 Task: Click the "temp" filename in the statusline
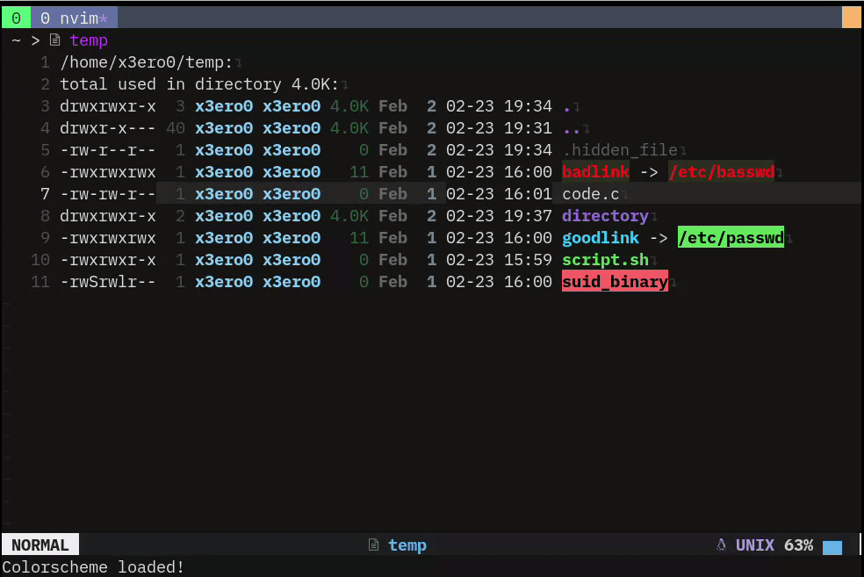pyautogui.click(x=407, y=545)
